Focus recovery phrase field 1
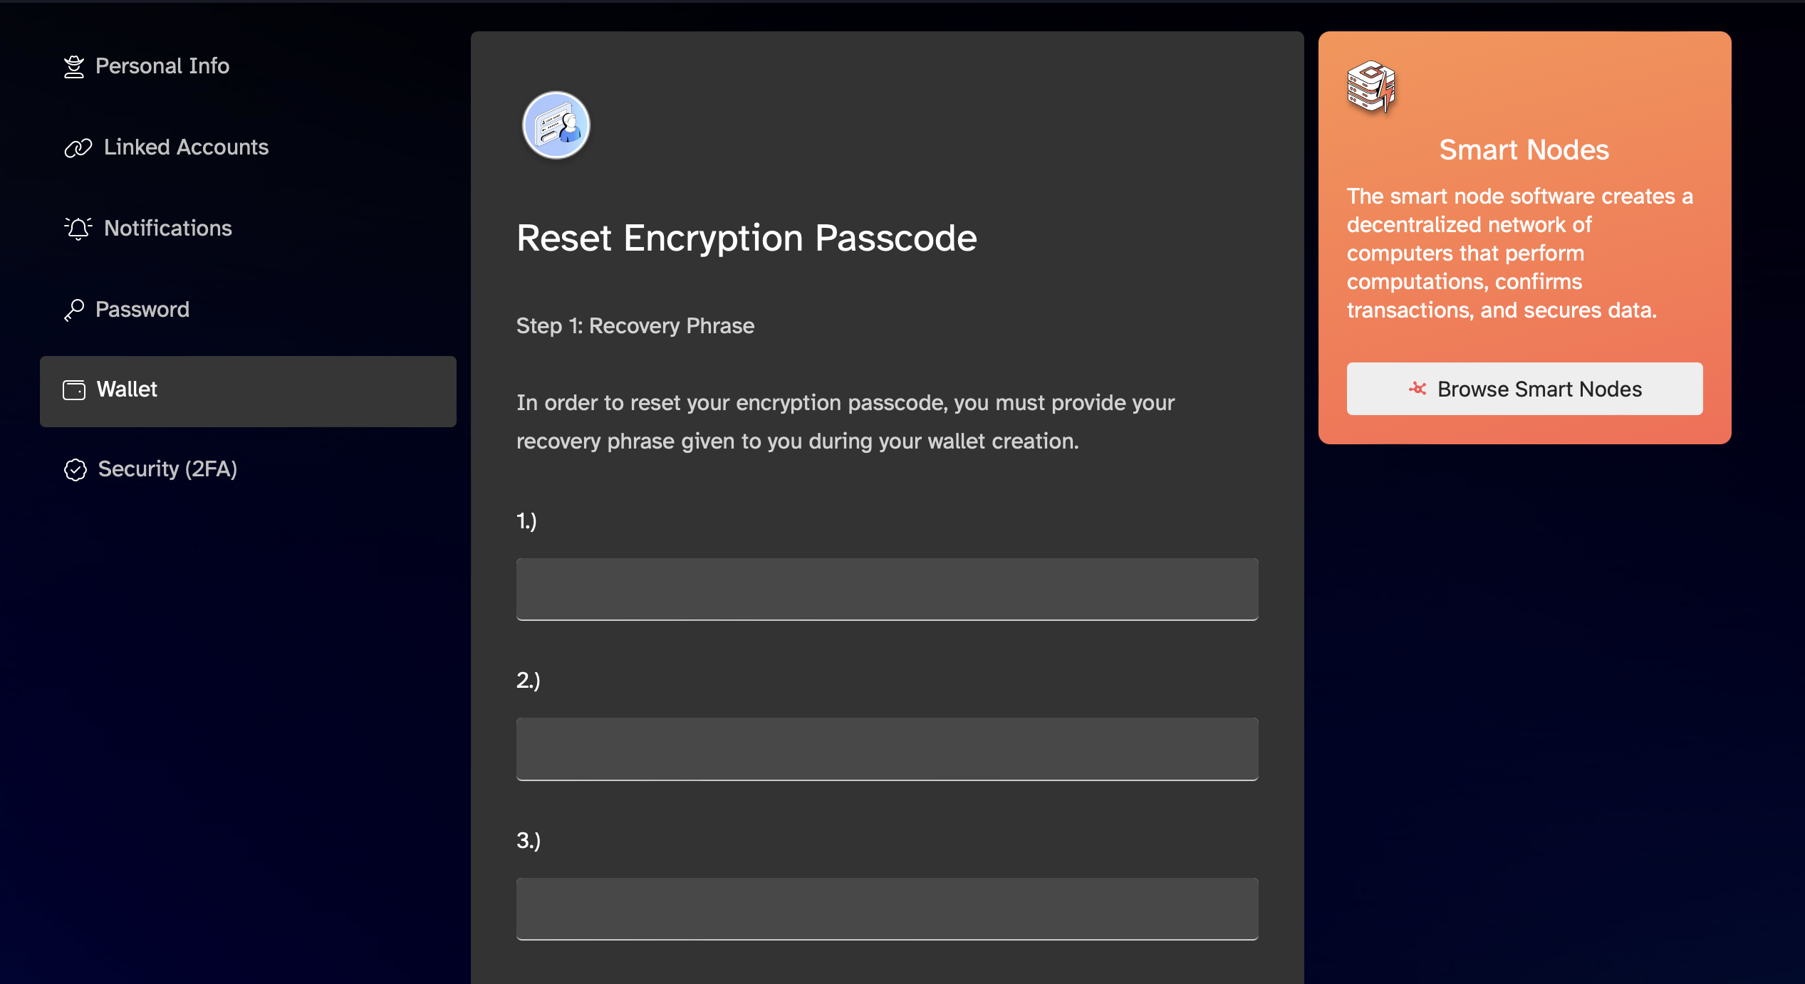This screenshot has width=1805, height=984. (x=887, y=590)
